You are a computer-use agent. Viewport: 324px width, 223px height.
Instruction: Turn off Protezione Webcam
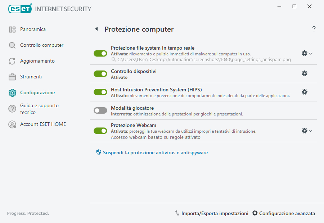tap(100, 131)
